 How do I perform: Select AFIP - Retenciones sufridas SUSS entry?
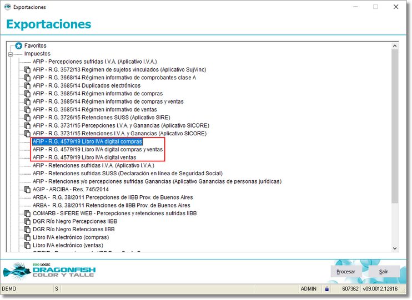128,174
